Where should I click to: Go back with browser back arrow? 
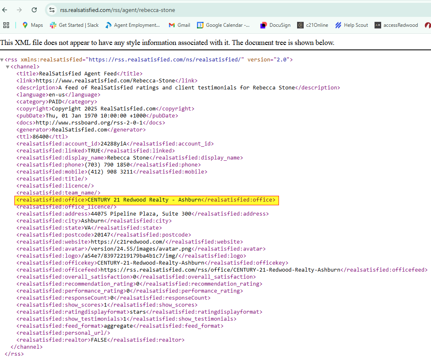5,10
